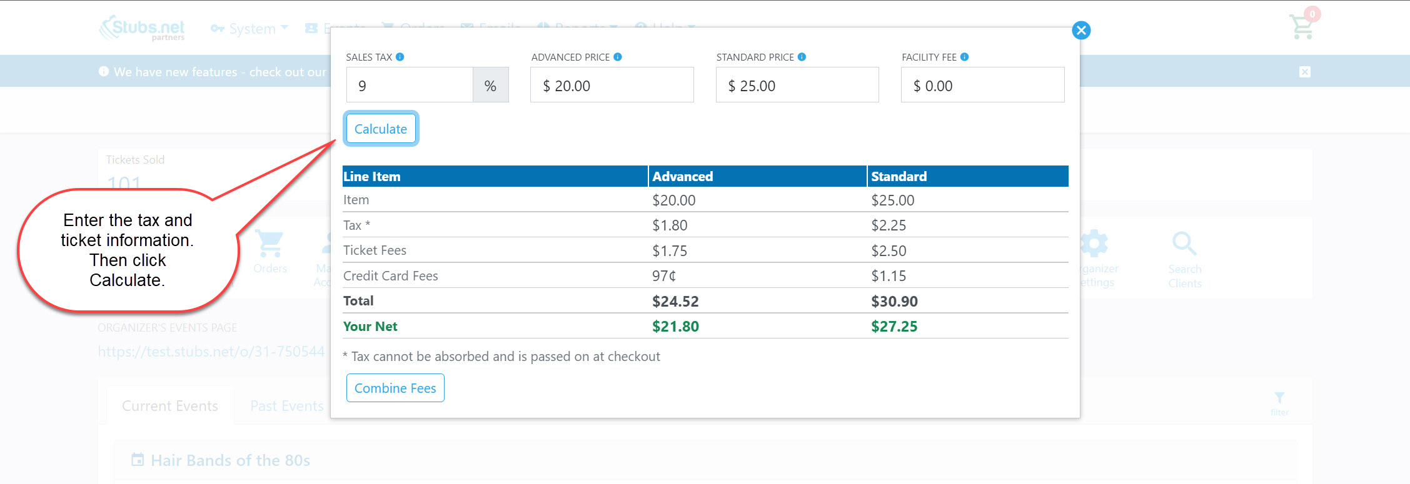Screen dimensions: 1410x484
Task: Click the Standard Price info icon
Action: tap(802, 57)
